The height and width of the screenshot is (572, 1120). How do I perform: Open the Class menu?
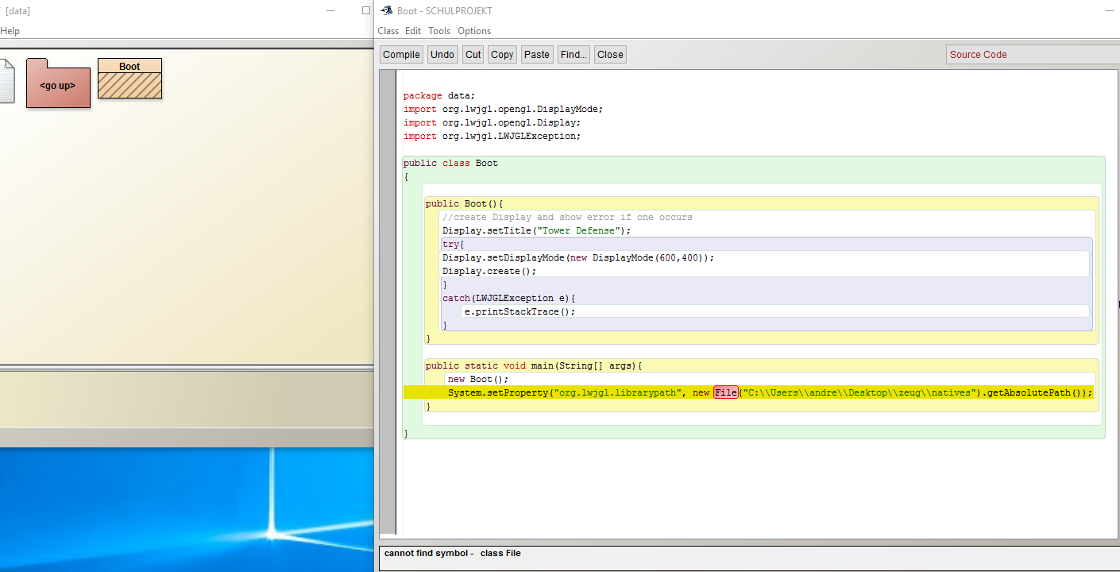(x=388, y=31)
